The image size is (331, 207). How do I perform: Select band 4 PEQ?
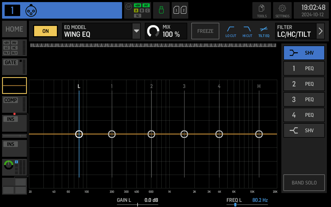(304, 115)
